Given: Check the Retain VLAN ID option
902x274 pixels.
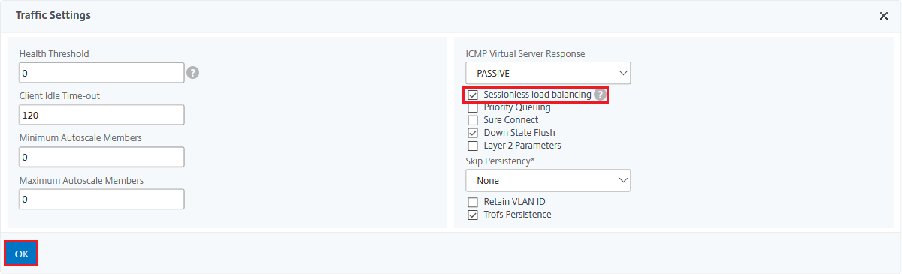Looking at the screenshot, I should click(473, 203).
